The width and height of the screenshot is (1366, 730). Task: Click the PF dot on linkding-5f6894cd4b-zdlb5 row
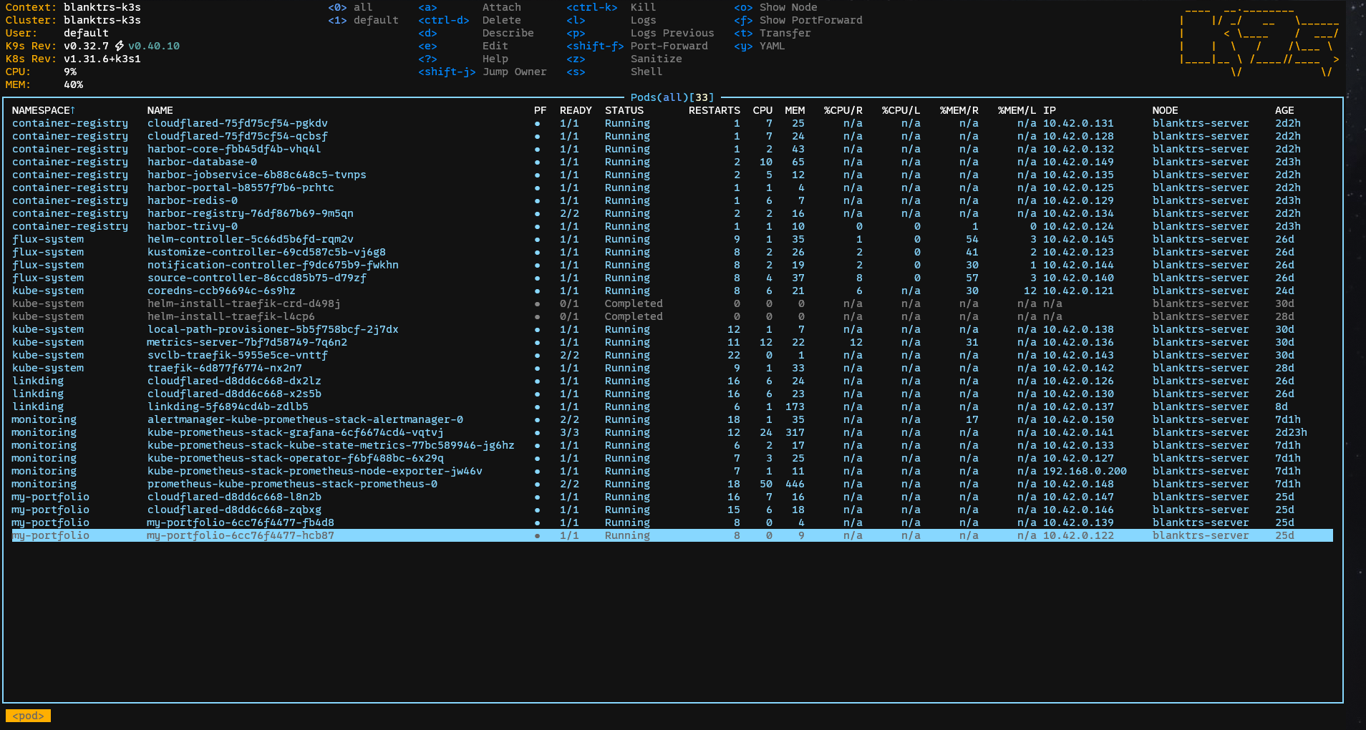[537, 407]
